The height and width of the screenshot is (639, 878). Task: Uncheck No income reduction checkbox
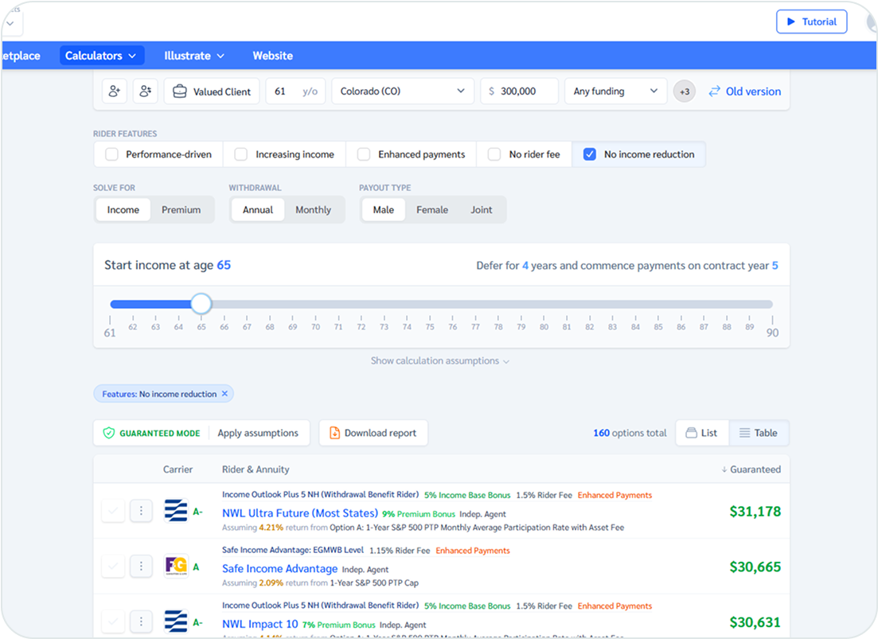point(590,154)
